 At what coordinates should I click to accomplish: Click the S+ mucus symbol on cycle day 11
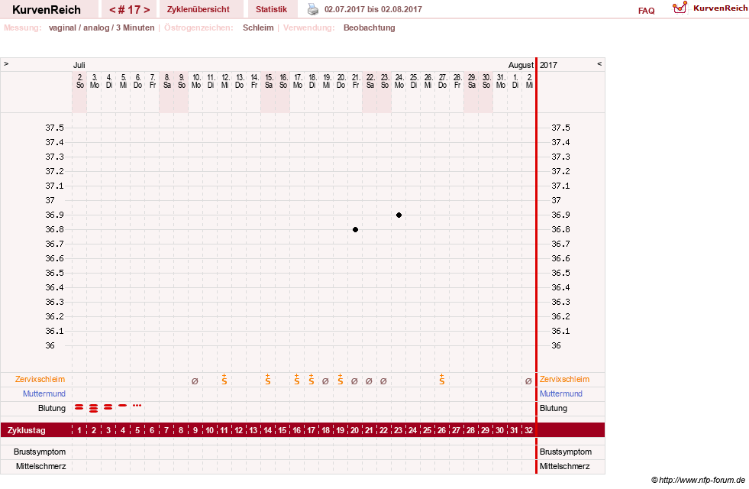tap(224, 380)
